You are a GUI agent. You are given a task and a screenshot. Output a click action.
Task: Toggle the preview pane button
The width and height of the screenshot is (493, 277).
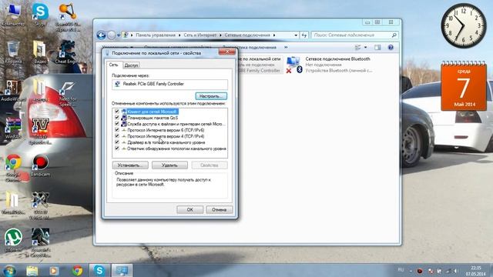point(377,48)
